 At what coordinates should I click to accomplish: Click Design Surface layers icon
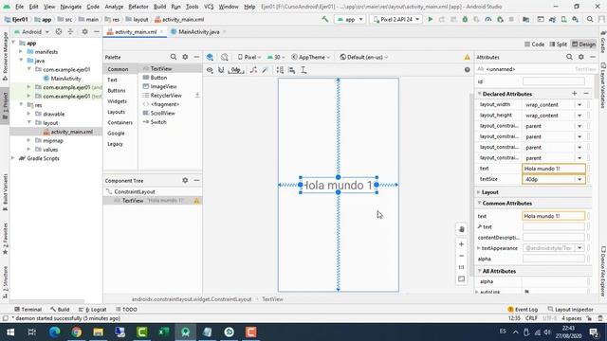[210, 57]
